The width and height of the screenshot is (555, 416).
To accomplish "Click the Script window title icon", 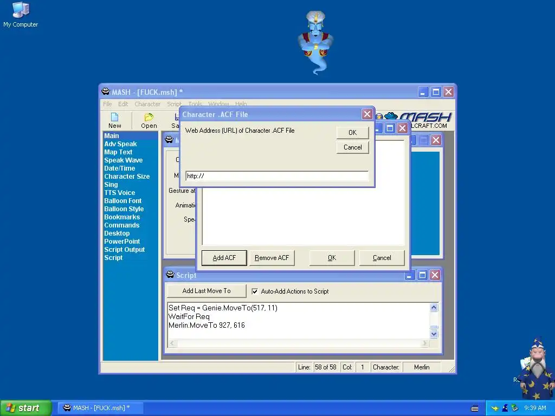I will [x=170, y=275].
